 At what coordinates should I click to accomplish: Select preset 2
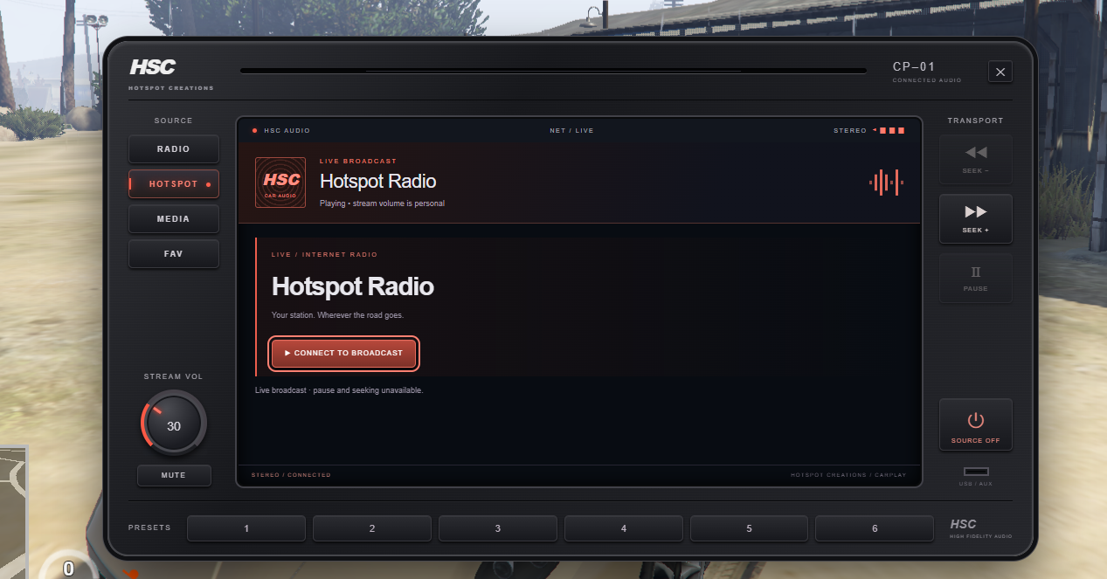pos(372,528)
